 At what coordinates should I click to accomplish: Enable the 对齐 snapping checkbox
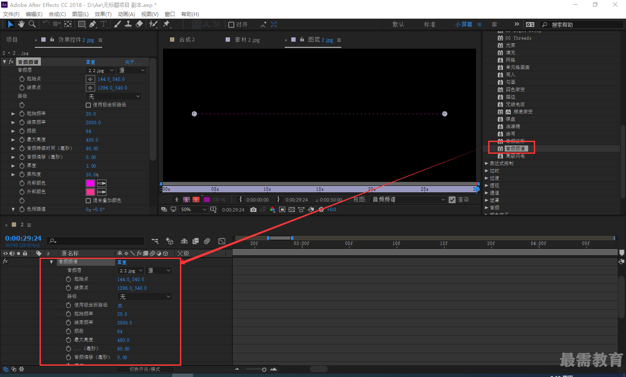[x=231, y=25]
